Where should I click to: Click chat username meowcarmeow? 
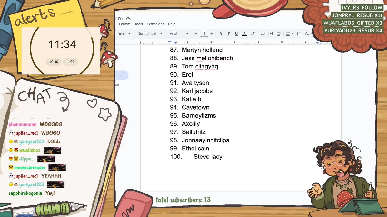coord(30,167)
